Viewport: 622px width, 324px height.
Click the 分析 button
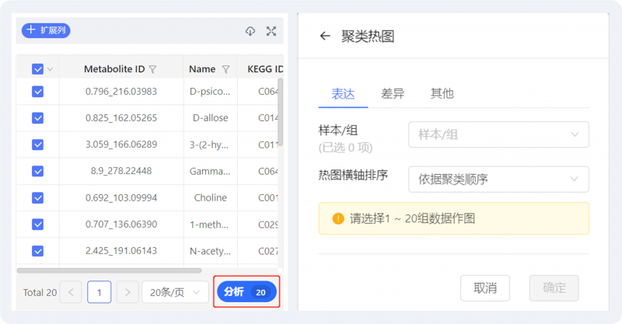coord(246,292)
